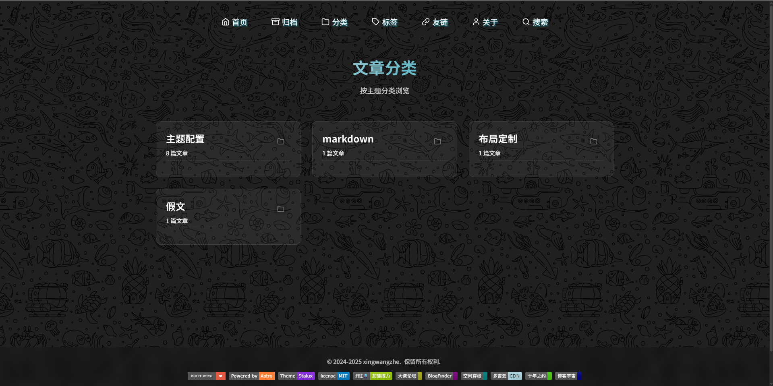This screenshot has height=386, width=773.
Task: Click the BlogFinder footer badge
Action: 441,376
